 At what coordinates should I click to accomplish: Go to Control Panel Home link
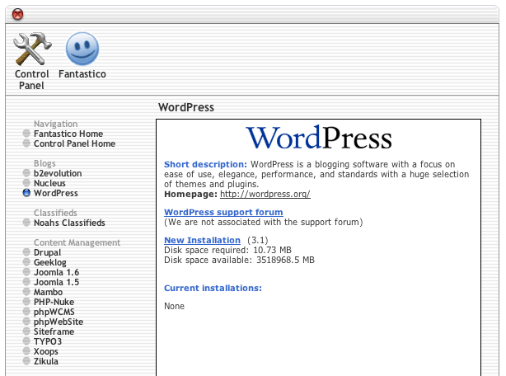tap(74, 144)
